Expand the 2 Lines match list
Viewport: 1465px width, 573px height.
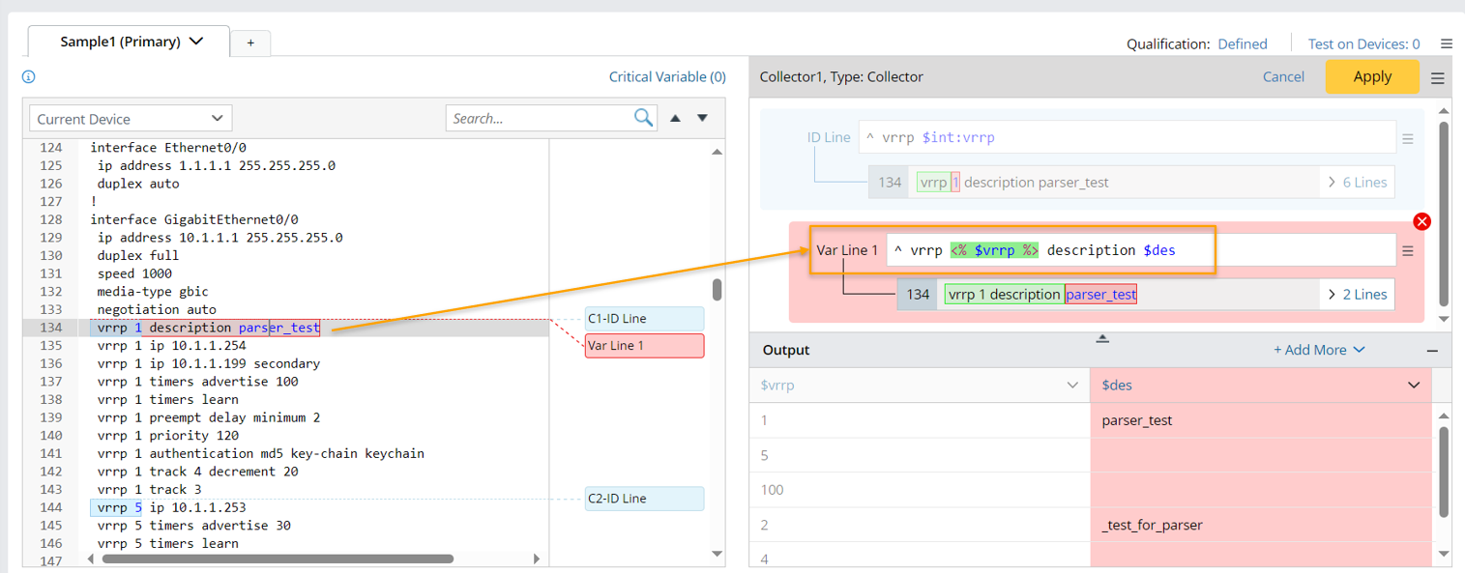point(1357,295)
